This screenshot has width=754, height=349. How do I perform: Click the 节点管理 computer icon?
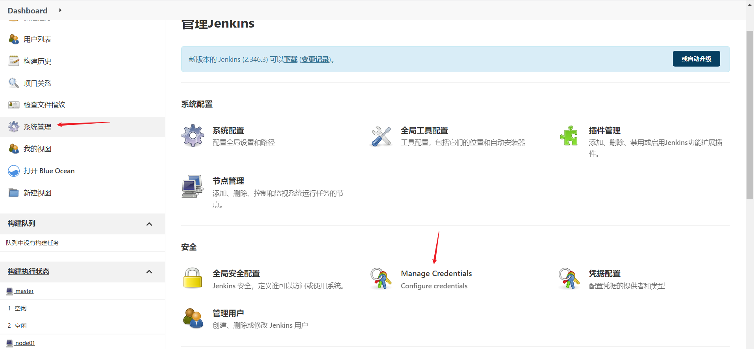click(x=193, y=186)
